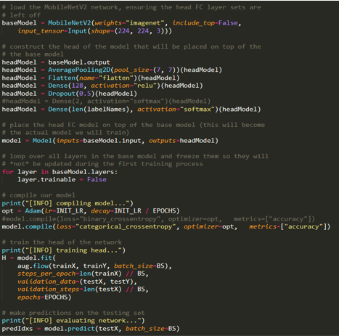Click the 0.5 dropout rate value

coord(85,94)
